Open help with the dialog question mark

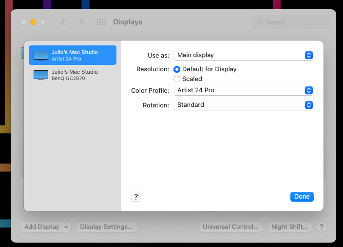coord(136,197)
